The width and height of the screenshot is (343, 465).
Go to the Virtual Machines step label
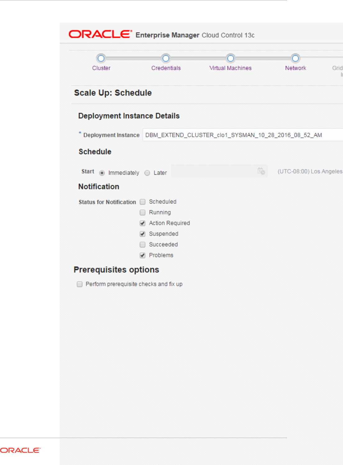(231, 68)
